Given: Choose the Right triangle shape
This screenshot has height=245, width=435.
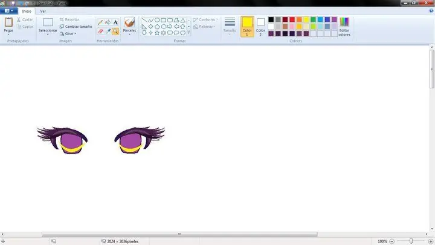Looking at the screenshot, I should tap(144, 27).
